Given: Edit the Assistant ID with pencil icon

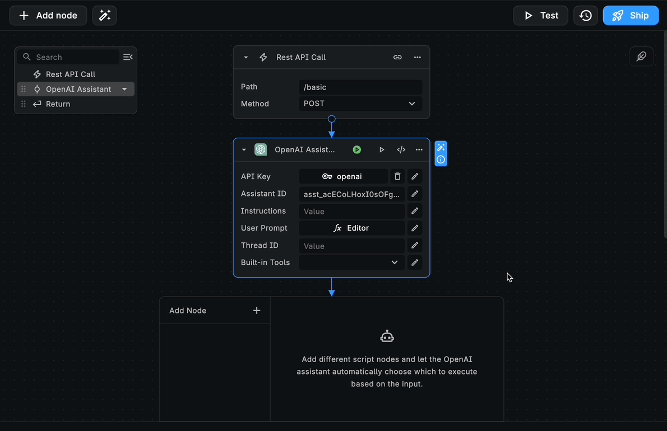Looking at the screenshot, I should (x=415, y=194).
